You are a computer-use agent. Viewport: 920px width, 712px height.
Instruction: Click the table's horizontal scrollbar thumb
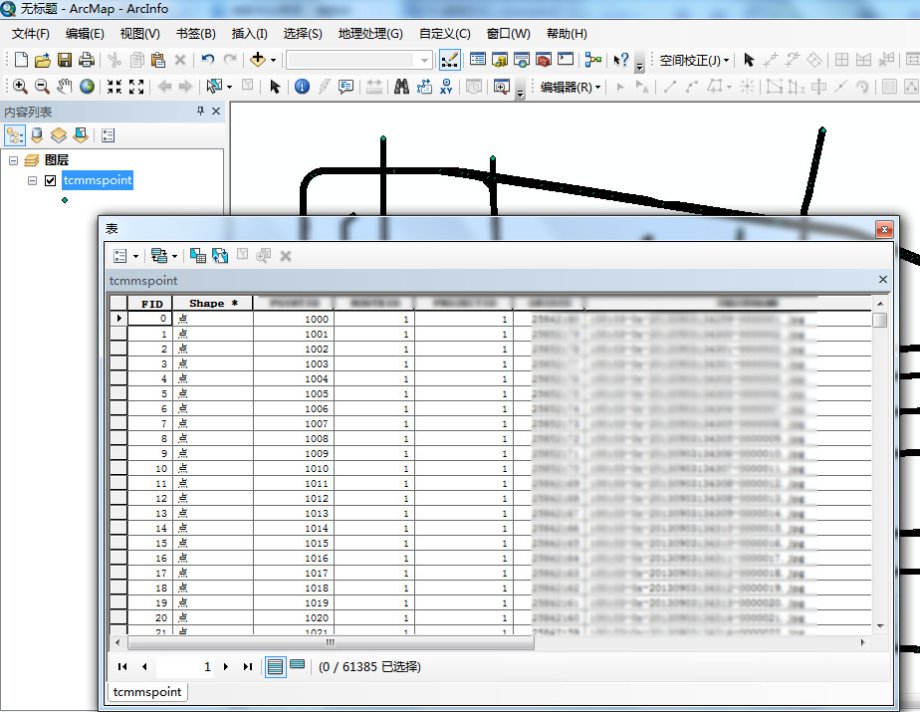pyautogui.click(x=329, y=643)
